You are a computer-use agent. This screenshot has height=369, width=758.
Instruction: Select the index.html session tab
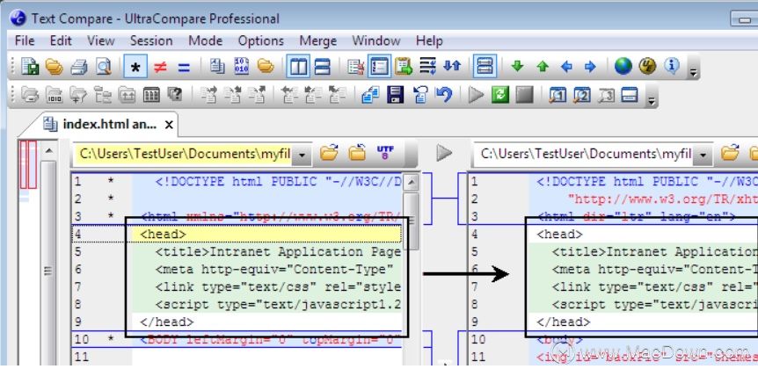pyautogui.click(x=99, y=125)
